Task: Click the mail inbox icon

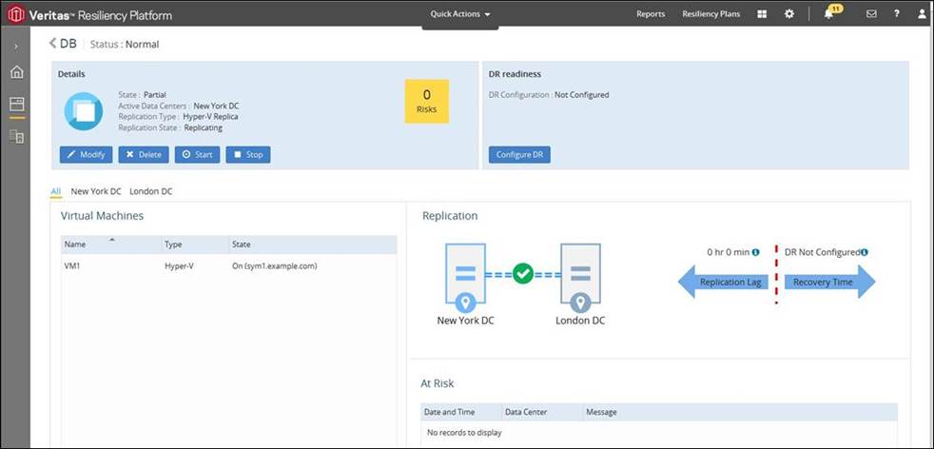Action: click(871, 14)
